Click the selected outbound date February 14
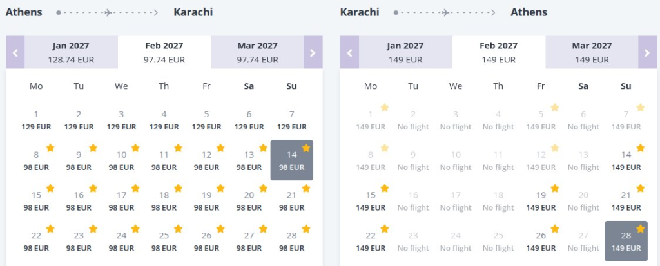This screenshot has height=266, width=660. [291, 160]
